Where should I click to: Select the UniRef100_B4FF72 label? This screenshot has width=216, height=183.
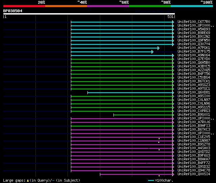point(194,163)
